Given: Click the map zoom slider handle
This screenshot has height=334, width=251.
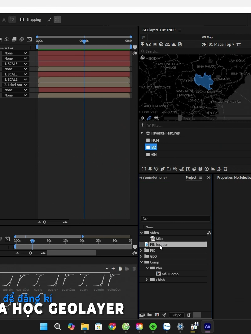Looking at the screenshot, I should coord(180,118).
